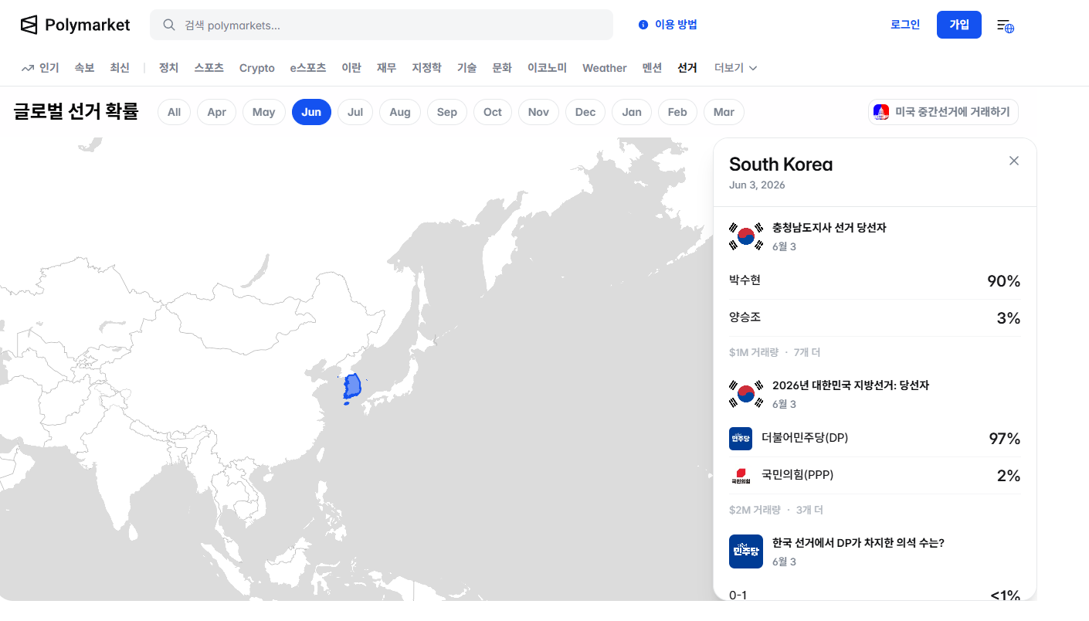This screenshot has height=621, width=1089.
Task: Click 미국 중간선거에 거래하기 button
Action: (943, 112)
